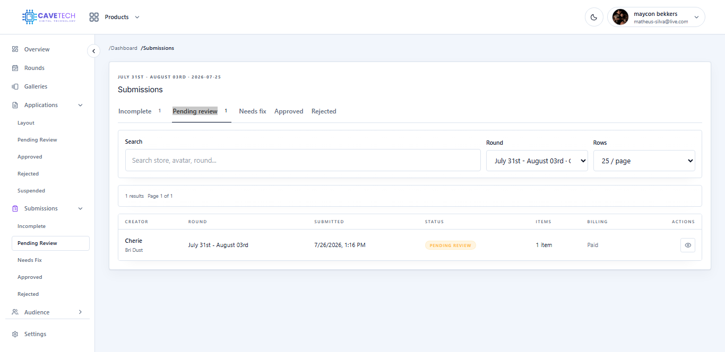The height and width of the screenshot is (352, 725).
Task: Collapse the Applications section chevron
Action: point(81,105)
